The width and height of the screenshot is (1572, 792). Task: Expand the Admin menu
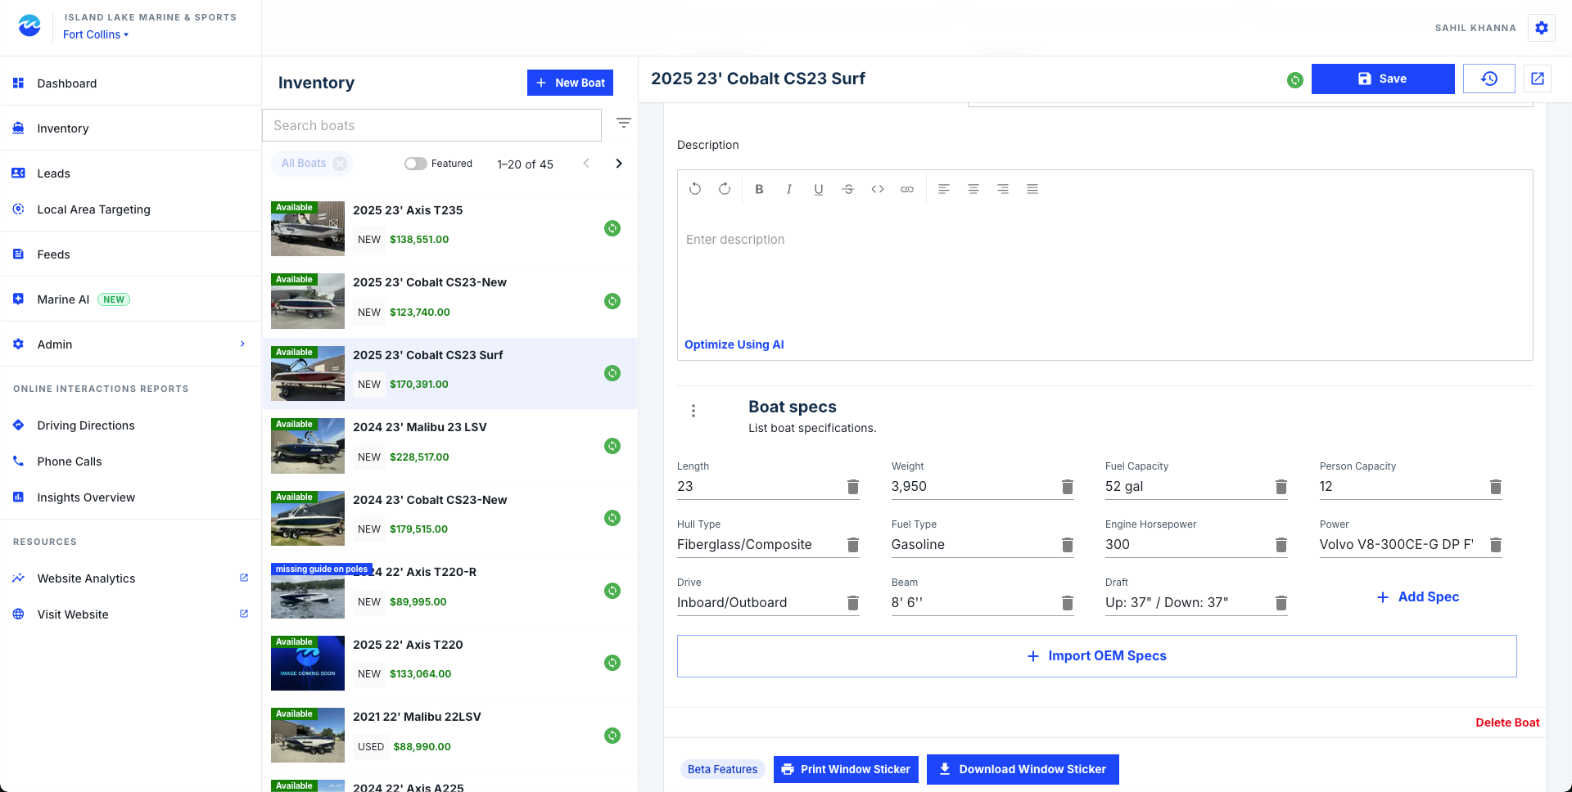click(131, 344)
